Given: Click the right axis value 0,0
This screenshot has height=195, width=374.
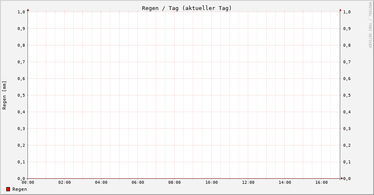Looking at the screenshot, I should (x=347, y=178).
